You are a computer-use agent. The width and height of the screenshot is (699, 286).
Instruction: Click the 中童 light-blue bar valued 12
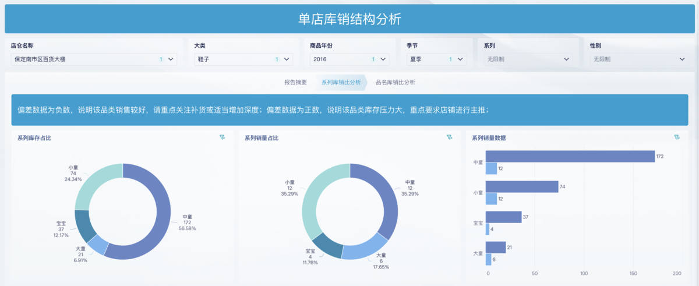pos(492,168)
